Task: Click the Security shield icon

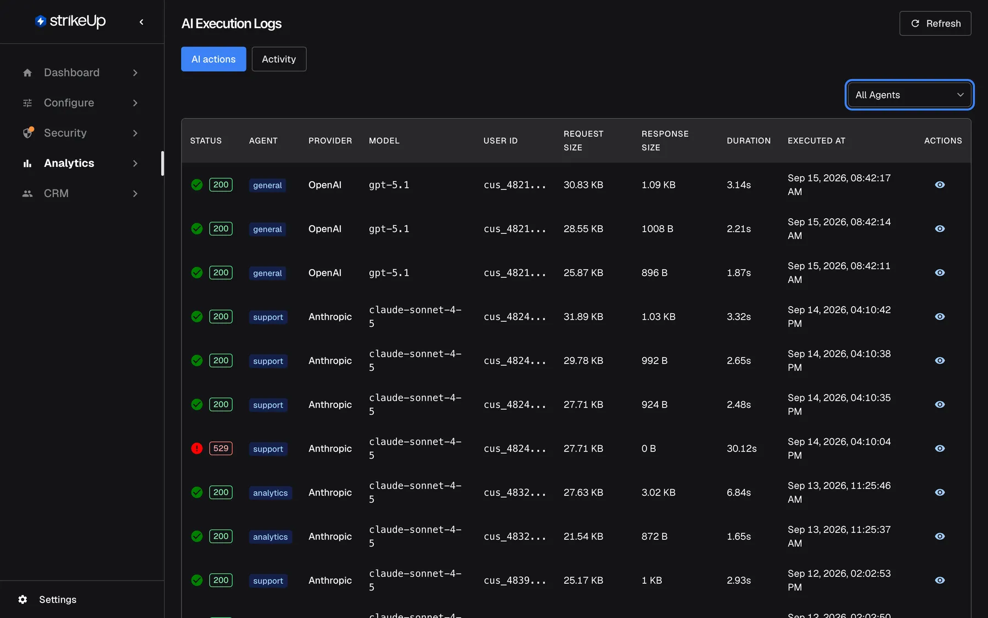Action: (x=28, y=133)
